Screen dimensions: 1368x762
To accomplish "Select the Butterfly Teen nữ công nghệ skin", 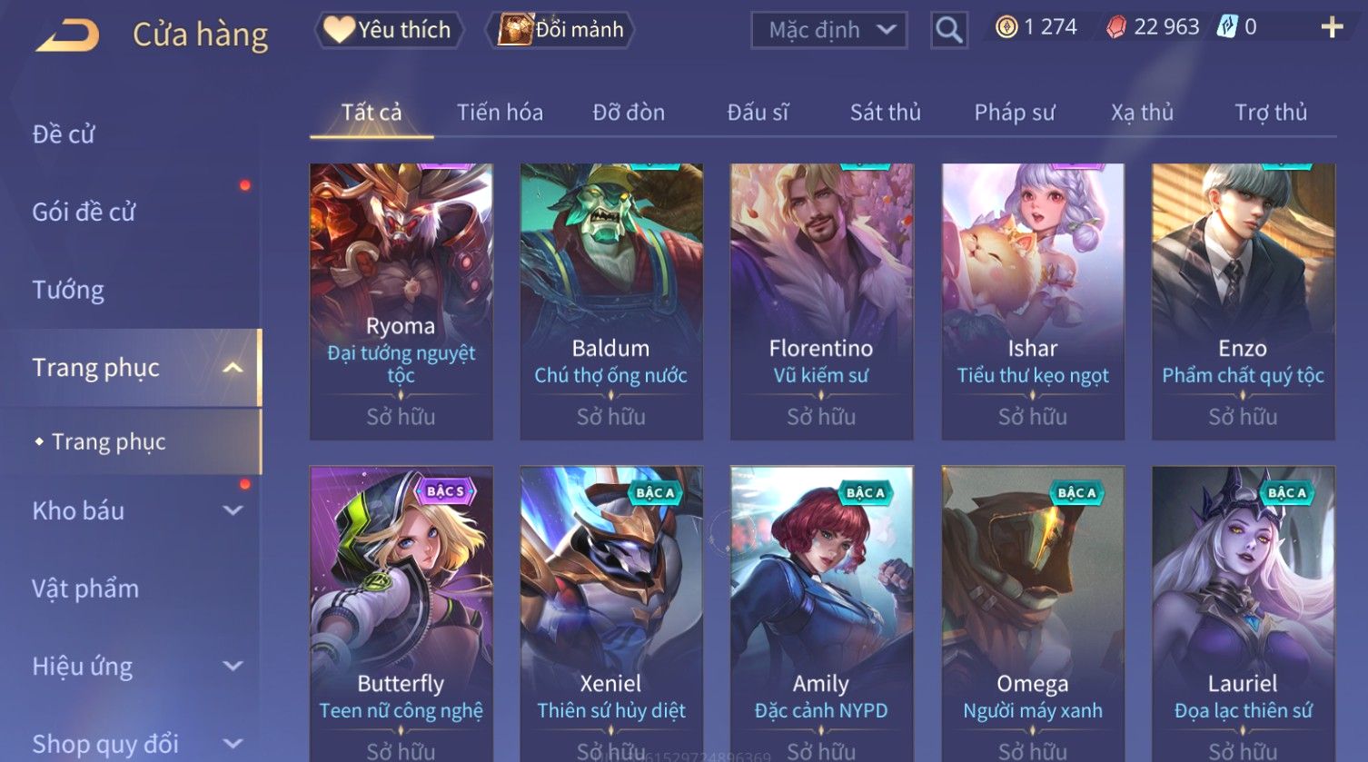I will pyautogui.click(x=401, y=613).
